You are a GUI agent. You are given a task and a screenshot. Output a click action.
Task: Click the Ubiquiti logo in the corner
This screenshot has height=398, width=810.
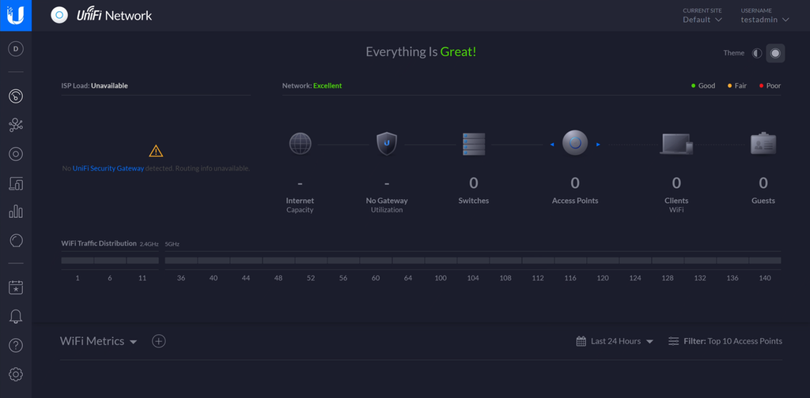click(16, 16)
